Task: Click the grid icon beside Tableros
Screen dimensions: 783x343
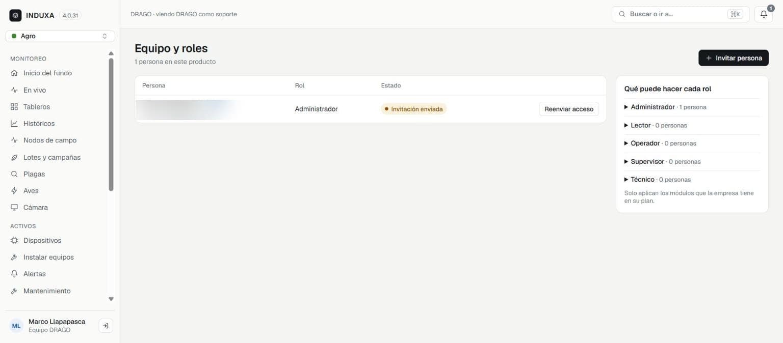Action: click(x=14, y=107)
